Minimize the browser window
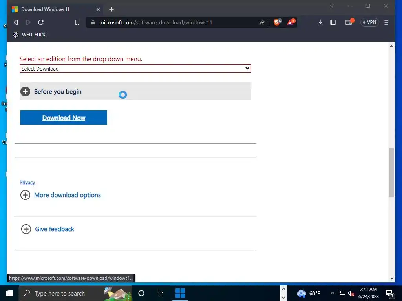Screen dimensions: 402x301 [350, 6]
